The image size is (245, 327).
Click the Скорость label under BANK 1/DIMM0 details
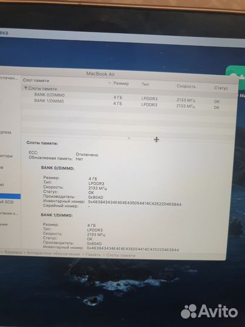point(53,234)
